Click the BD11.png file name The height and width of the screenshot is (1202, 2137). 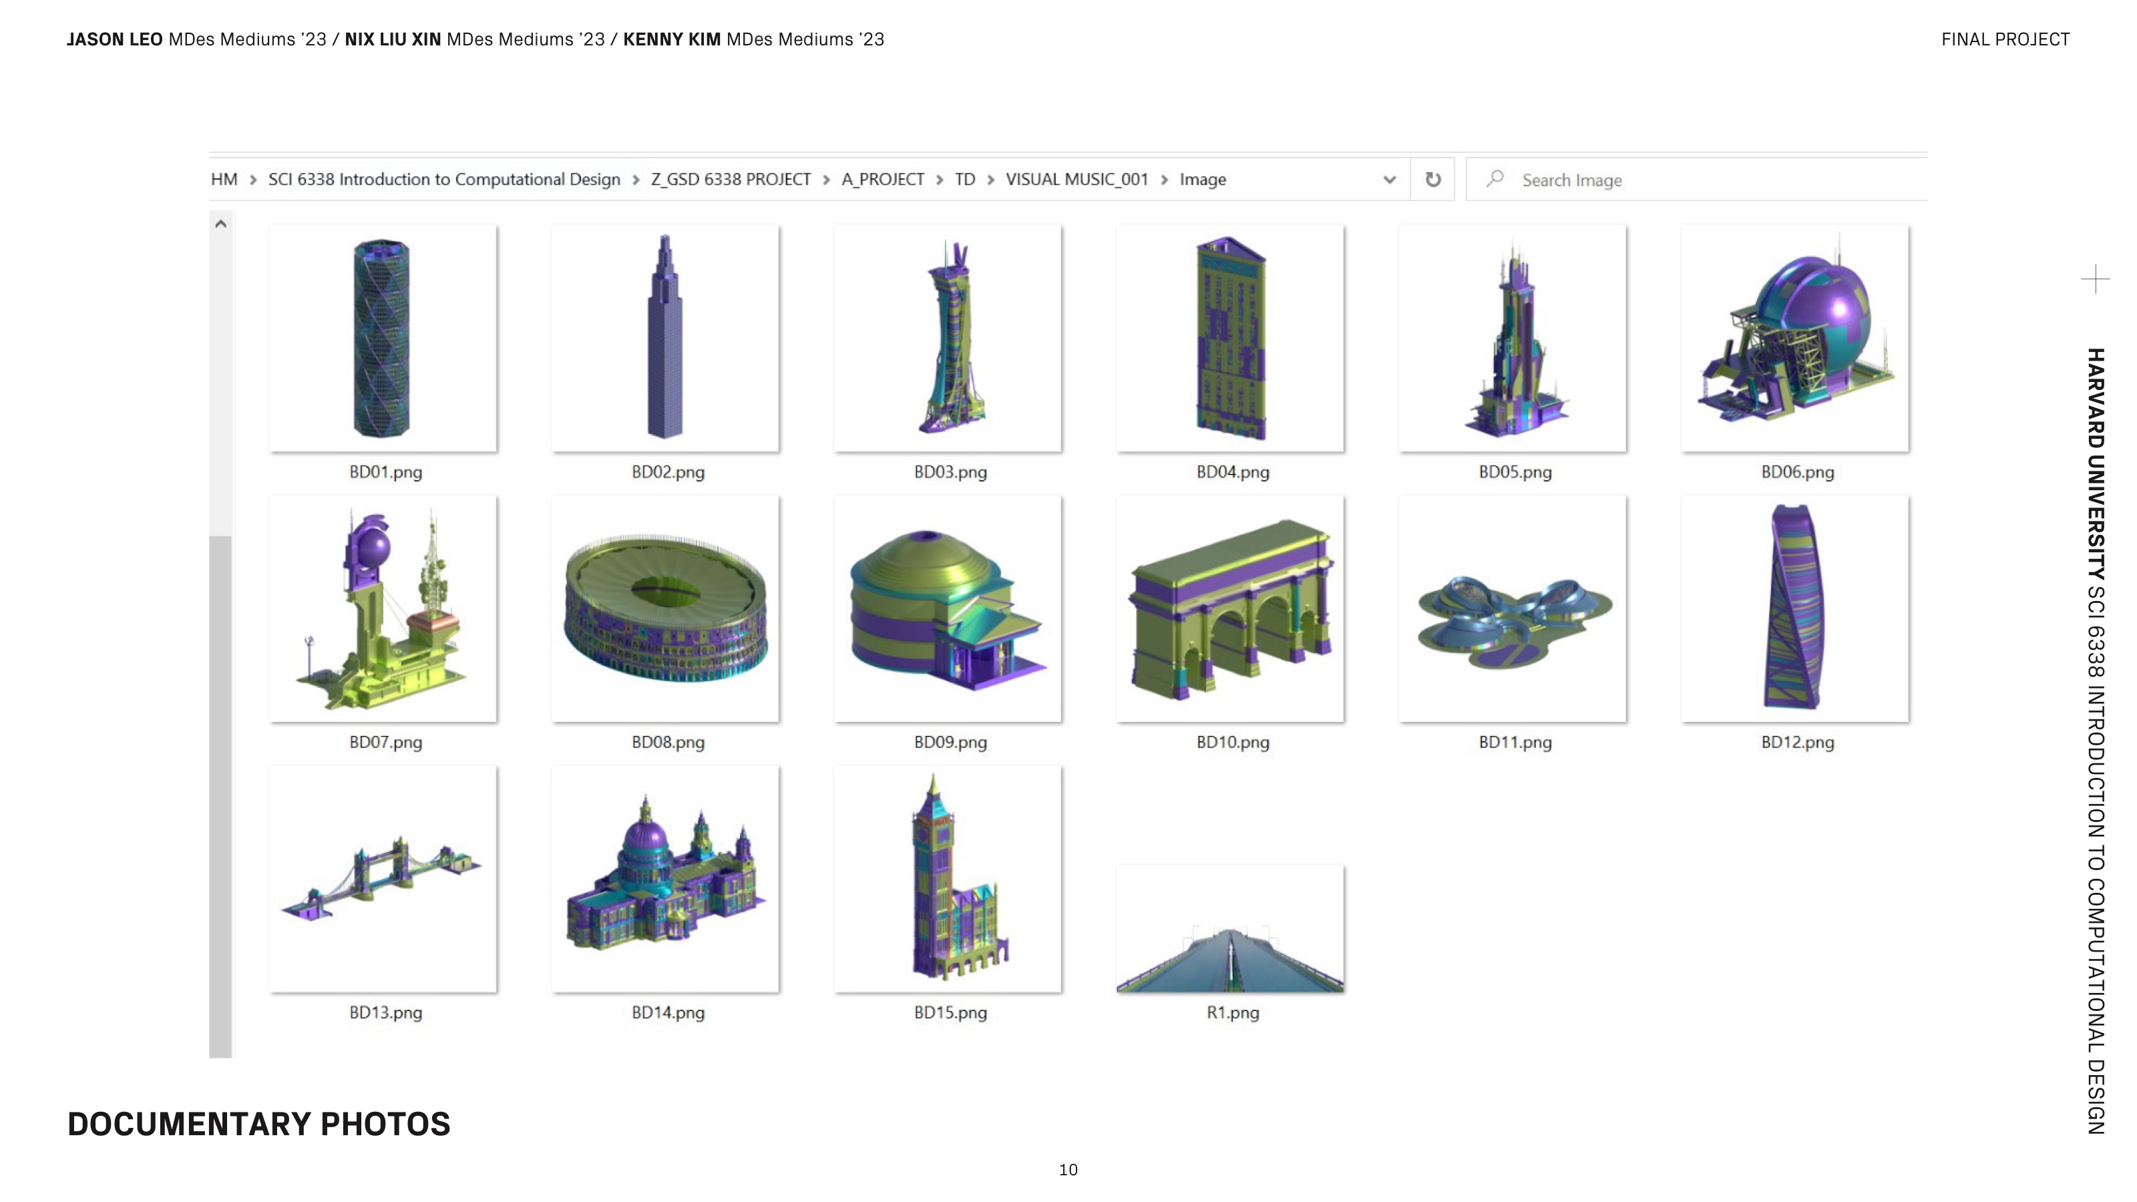(1515, 743)
